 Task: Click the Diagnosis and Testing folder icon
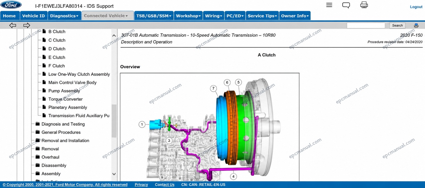[37, 124]
